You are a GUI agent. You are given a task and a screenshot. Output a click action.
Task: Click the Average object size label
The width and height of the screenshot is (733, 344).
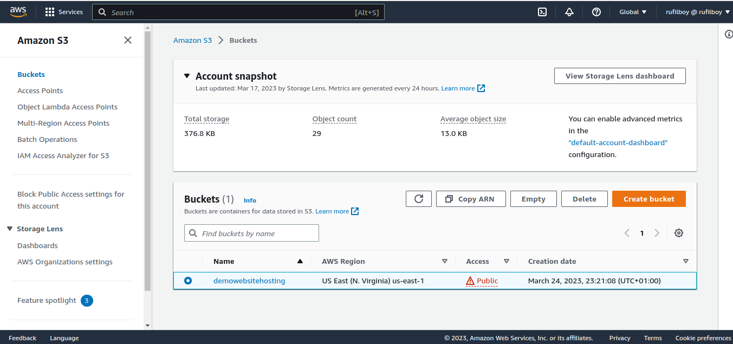pyautogui.click(x=473, y=119)
